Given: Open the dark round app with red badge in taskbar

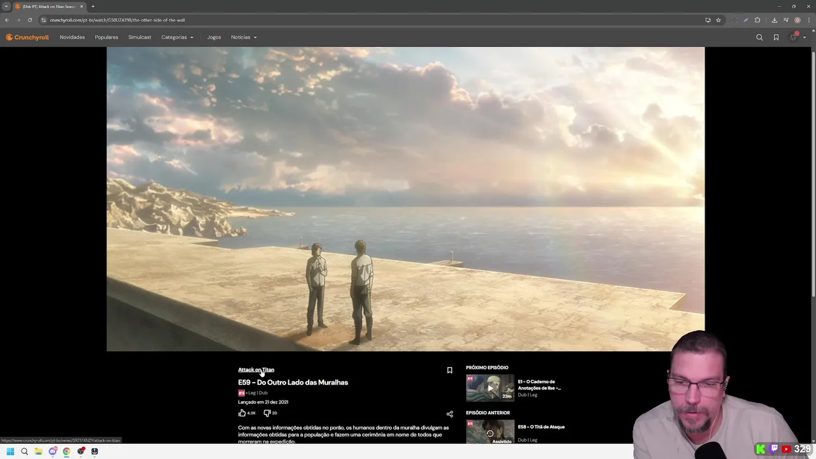Looking at the screenshot, I should click(81, 451).
